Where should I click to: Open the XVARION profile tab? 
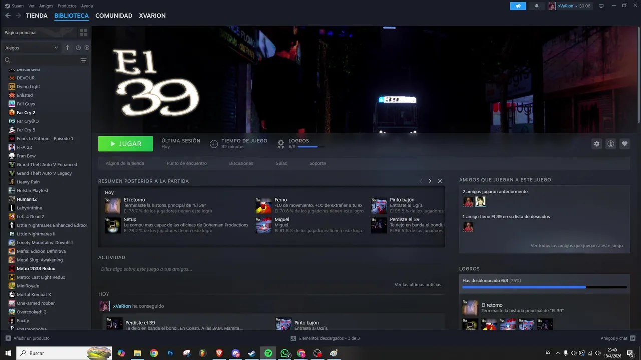[152, 16]
